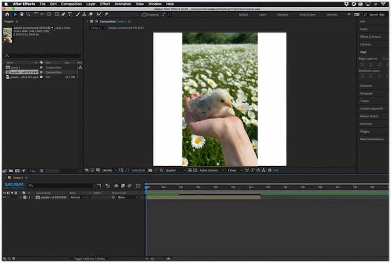Open the Effects & Presets panel
Image resolution: width=391 pixels, height=263 pixels.
(x=369, y=37)
